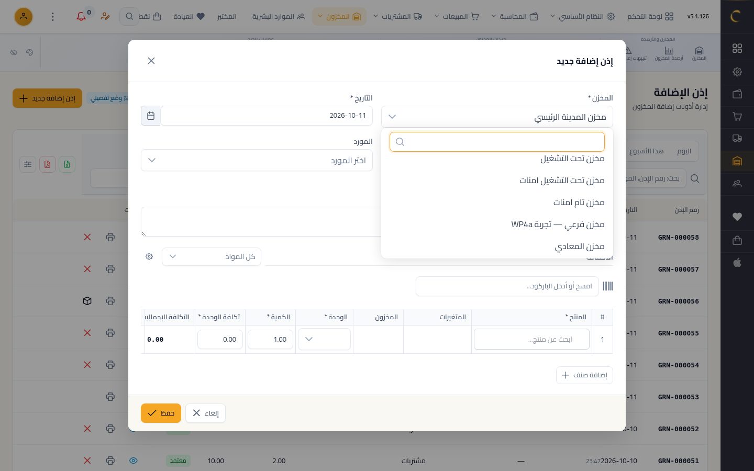Open sidebar delivery truck icon
Viewport: 754px width, 471px height.
[737, 139]
